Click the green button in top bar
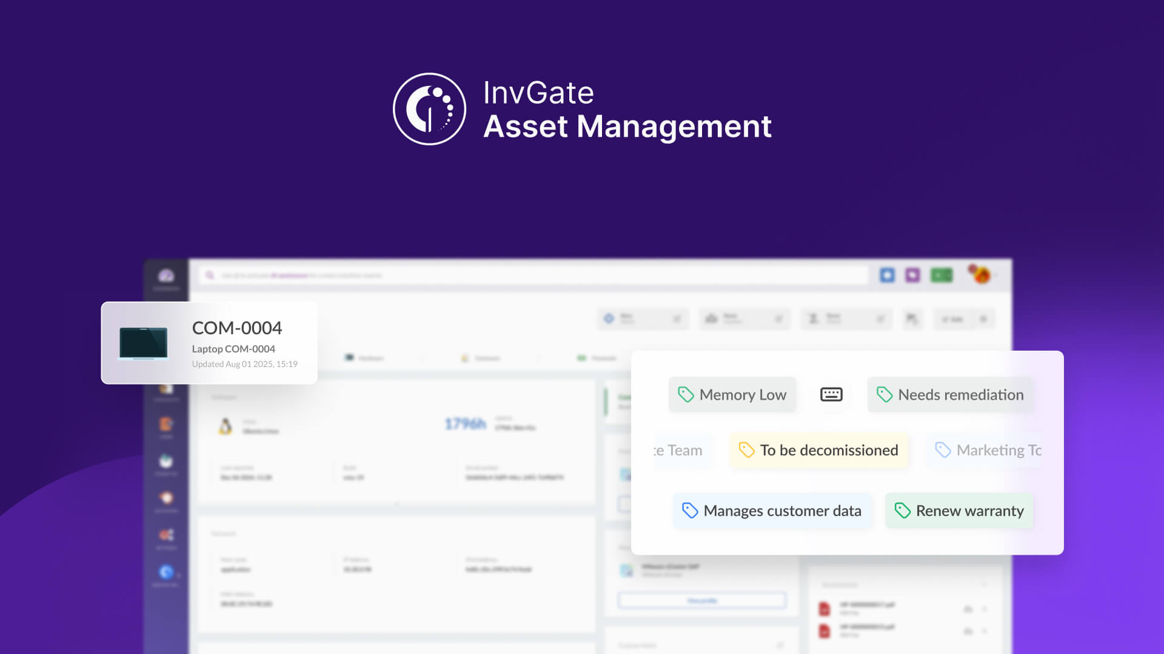 [942, 276]
